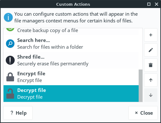Click the list's vertical scrollbar thumb
Screen dimensions: 161x123
pyautogui.click(x=141, y=86)
